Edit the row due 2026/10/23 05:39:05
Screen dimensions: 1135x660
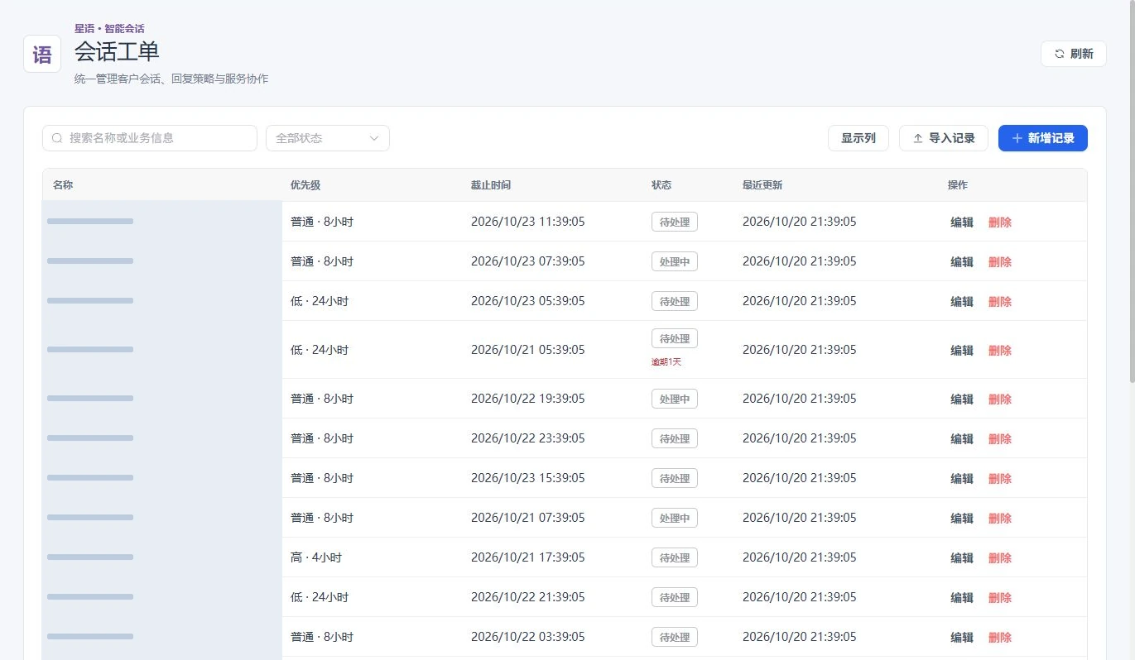(962, 302)
